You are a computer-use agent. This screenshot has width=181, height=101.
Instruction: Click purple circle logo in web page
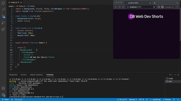[x=131, y=17]
